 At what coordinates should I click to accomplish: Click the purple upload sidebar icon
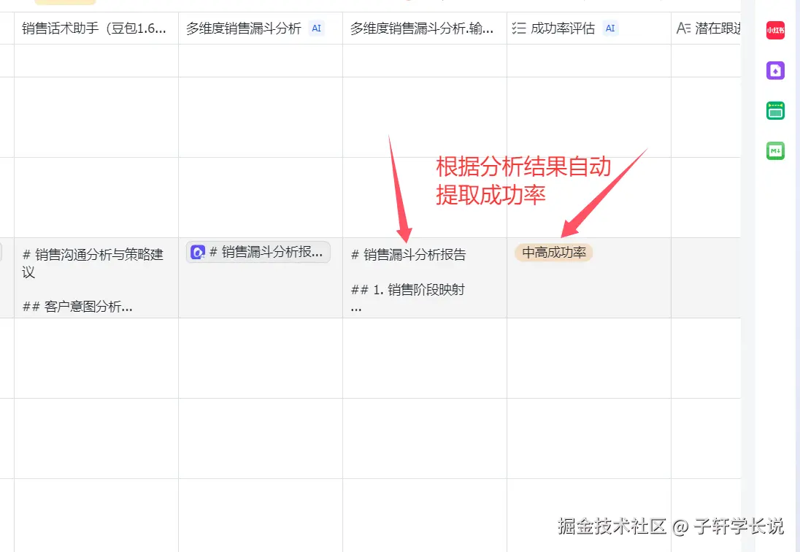(775, 70)
